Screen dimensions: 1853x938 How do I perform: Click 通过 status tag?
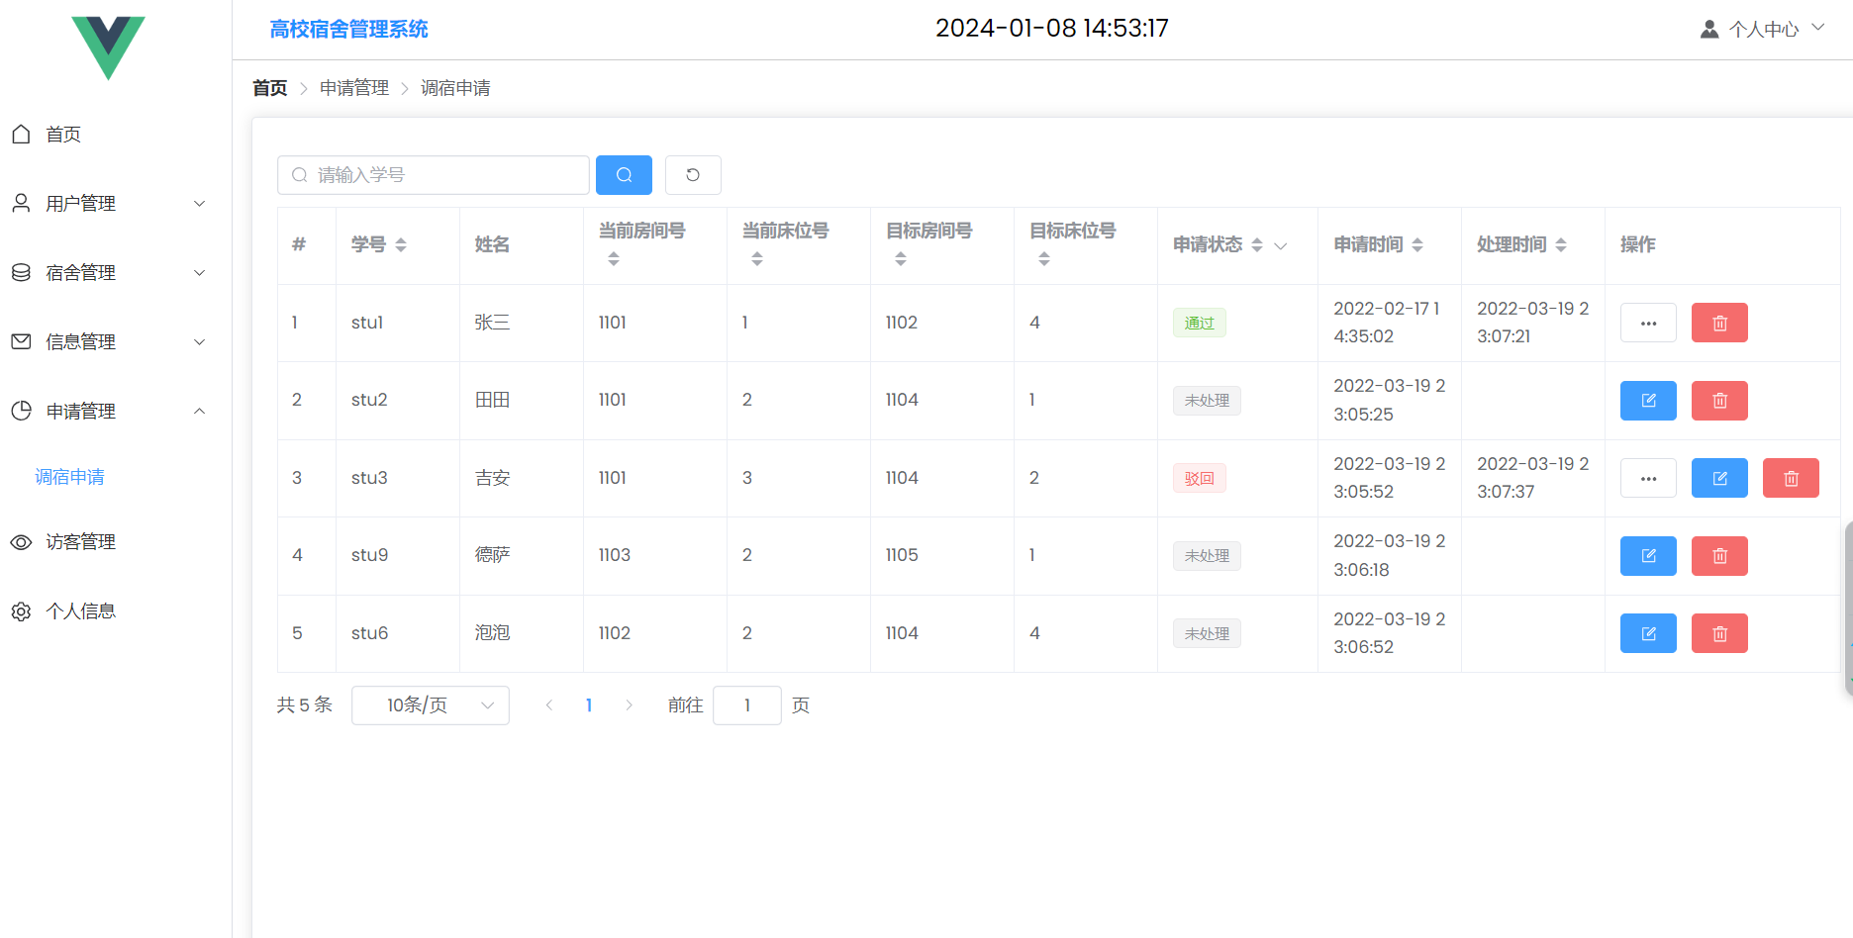(x=1199, y=323)
